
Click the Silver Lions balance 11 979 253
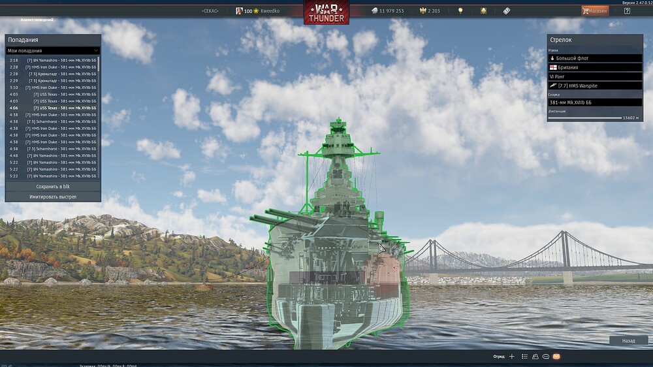387,11
